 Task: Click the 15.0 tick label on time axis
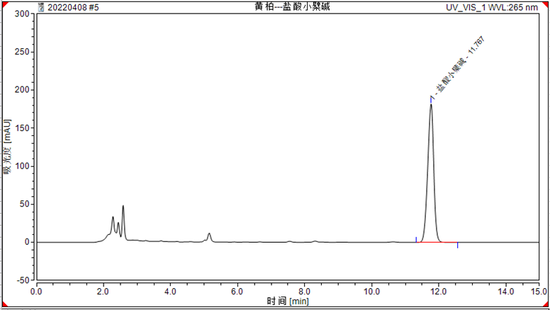pyautogui.click(x=539, y=291)
